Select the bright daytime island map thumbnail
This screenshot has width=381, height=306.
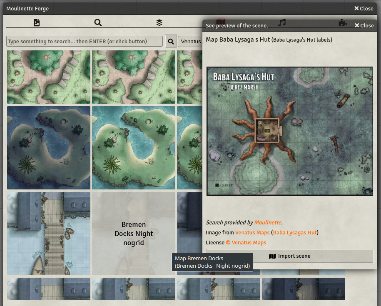pyautogui.click(x=134, y=148)
